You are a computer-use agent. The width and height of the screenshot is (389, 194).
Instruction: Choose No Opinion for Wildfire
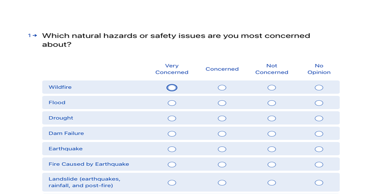tap(319, 88)
